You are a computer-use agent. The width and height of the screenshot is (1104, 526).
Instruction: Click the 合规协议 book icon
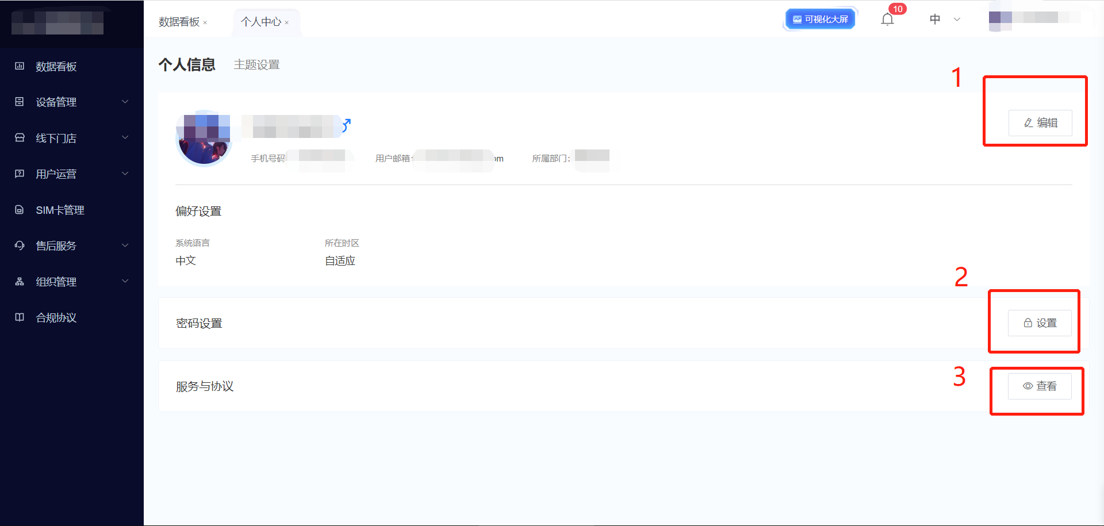click(x=20, y=317)
